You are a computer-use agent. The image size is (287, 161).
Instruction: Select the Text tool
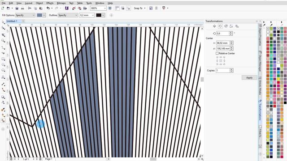(3, 77)
